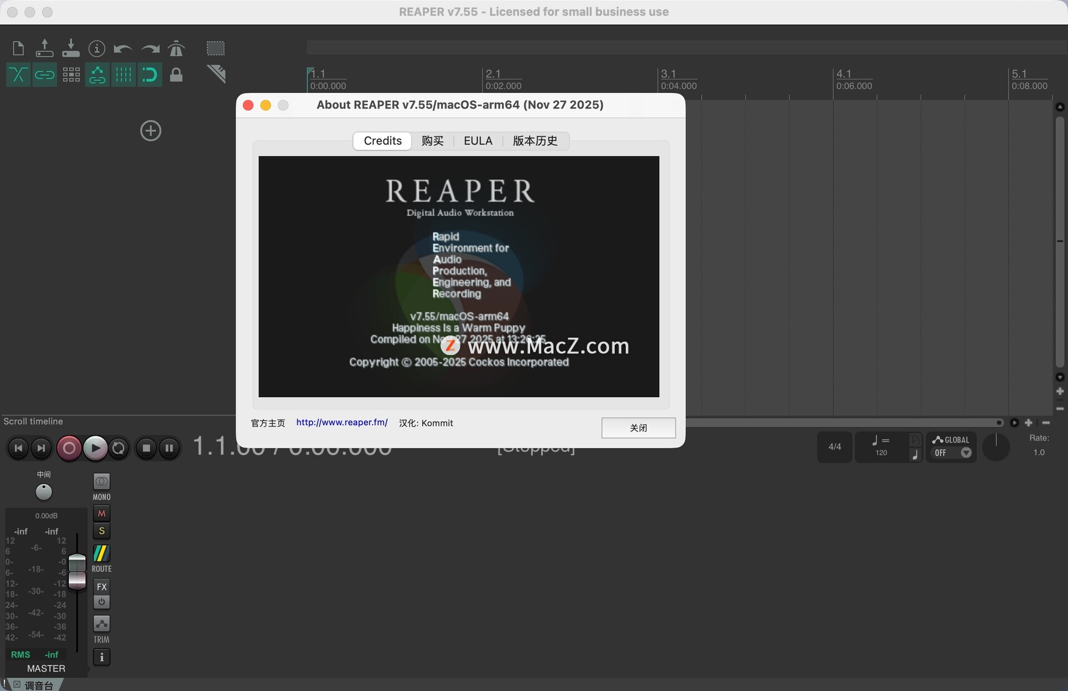The width and height of the screenshot is (1068, 691).
Task: Switch to the 版本历史 tab
Action: 535,141
